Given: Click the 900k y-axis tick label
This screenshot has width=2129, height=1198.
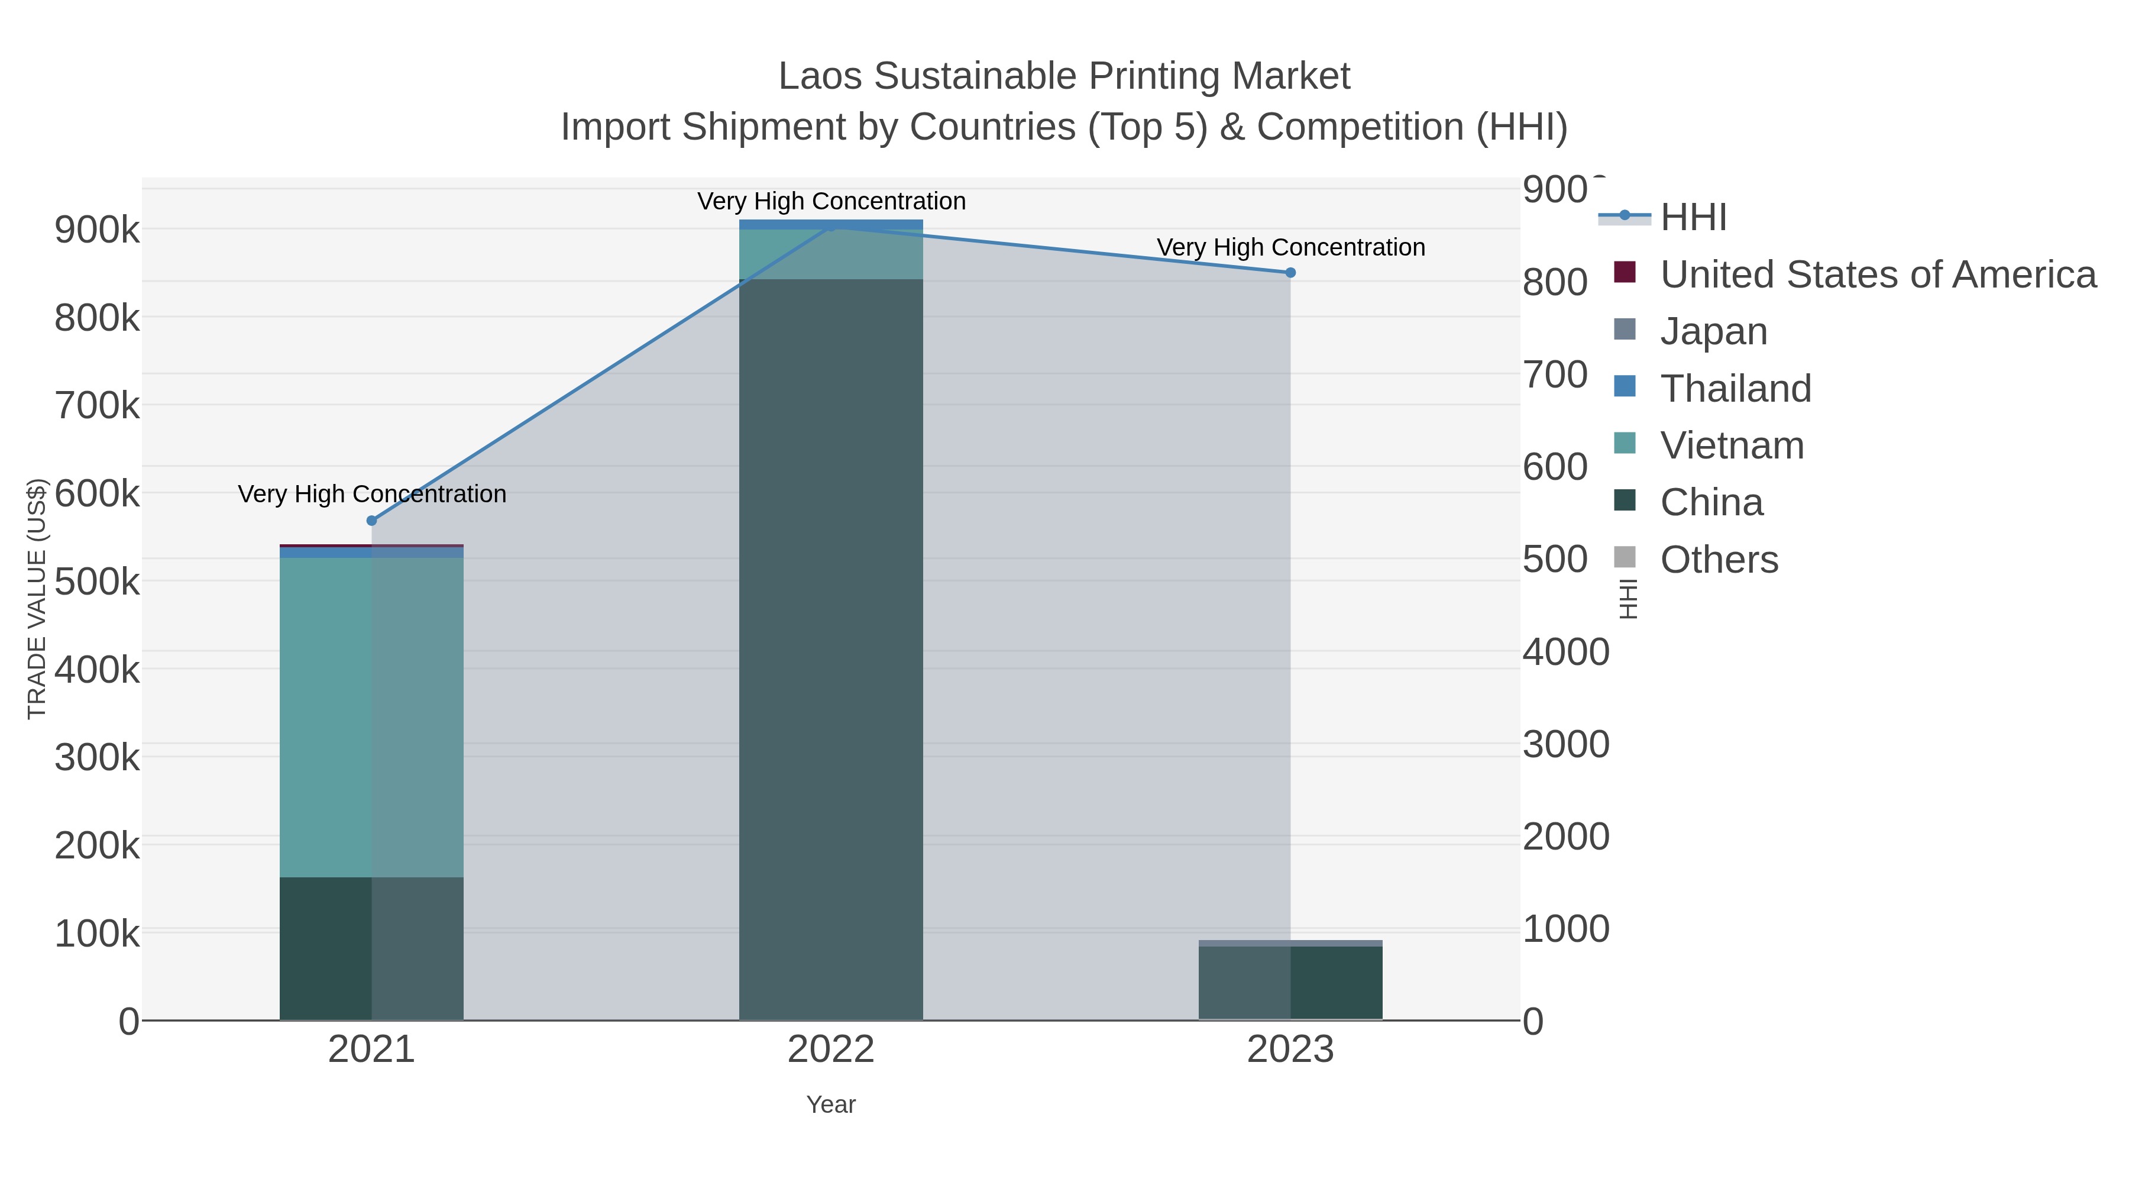Looking at the screenshot, I should [98, 230].
